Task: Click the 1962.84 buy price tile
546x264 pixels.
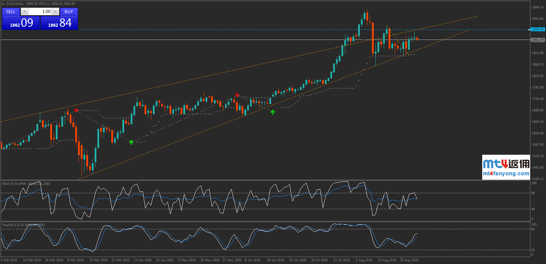Action: tap(59, 23)
